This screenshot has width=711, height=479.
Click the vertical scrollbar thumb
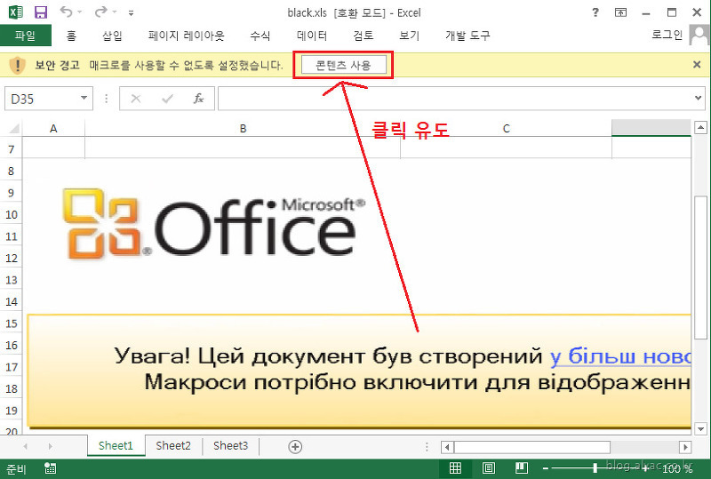(x=701, y=267)
